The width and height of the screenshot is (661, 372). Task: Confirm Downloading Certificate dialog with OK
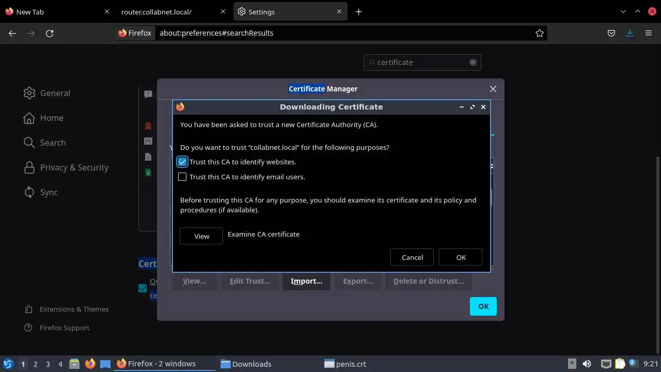(x=461, y=257)
